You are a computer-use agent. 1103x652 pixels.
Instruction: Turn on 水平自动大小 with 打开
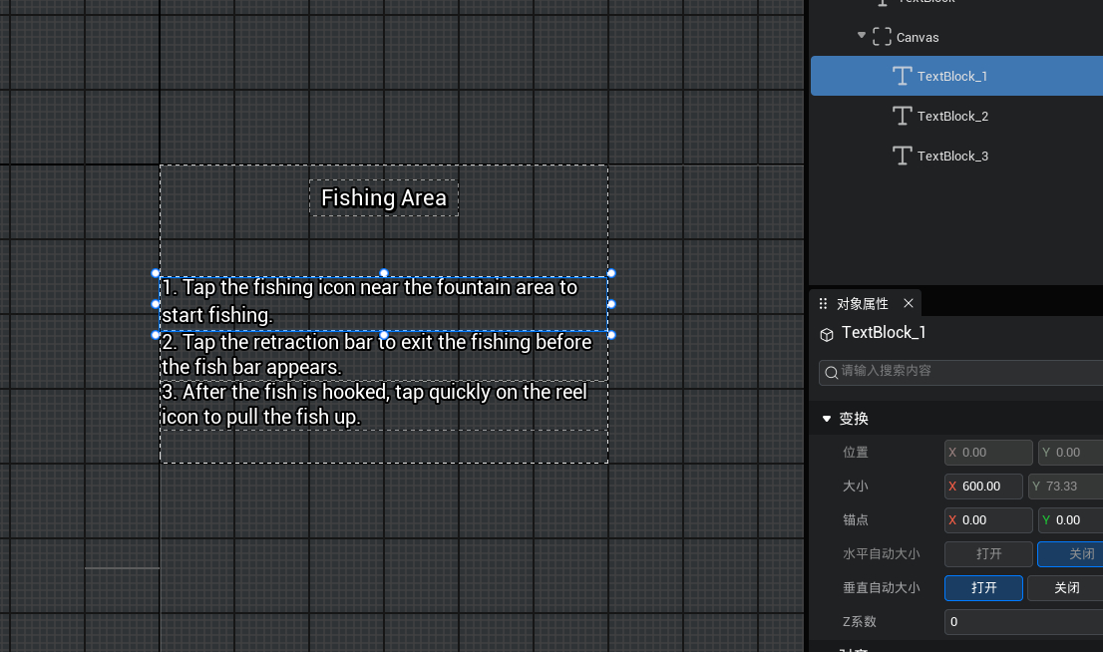pos(988,553)
